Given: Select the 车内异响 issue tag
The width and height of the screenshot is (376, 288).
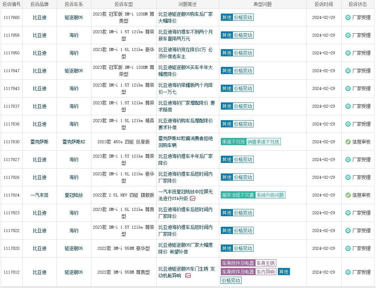Looking at the screenshot, I should point(266,272).
